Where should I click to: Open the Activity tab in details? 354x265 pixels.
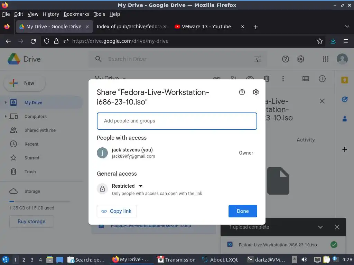click(306, 140)
